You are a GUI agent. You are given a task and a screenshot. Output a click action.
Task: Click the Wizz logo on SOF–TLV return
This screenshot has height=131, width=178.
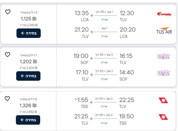tap(164, 73)
